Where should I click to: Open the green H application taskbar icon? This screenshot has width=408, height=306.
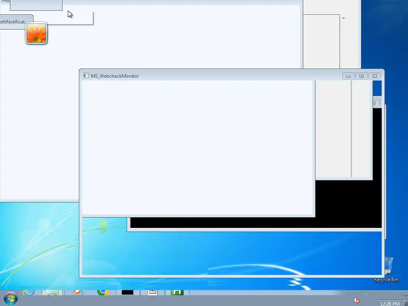click(177, 292)
